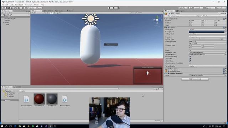Select the Scale tool in toolbar
Viewport: 228px width, 128px height.
pyautogui.click(x=16, y=8)
